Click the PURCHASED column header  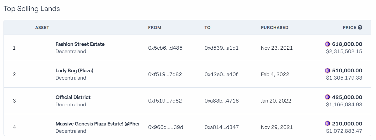[275, 28]
